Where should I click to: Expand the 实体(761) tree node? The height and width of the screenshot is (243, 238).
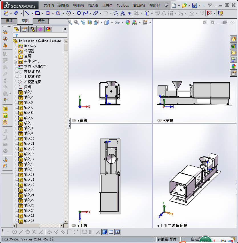(15, 62)
